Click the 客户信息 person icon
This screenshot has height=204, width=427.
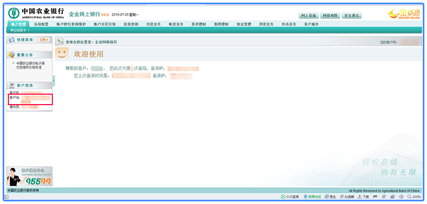point(12,85)
